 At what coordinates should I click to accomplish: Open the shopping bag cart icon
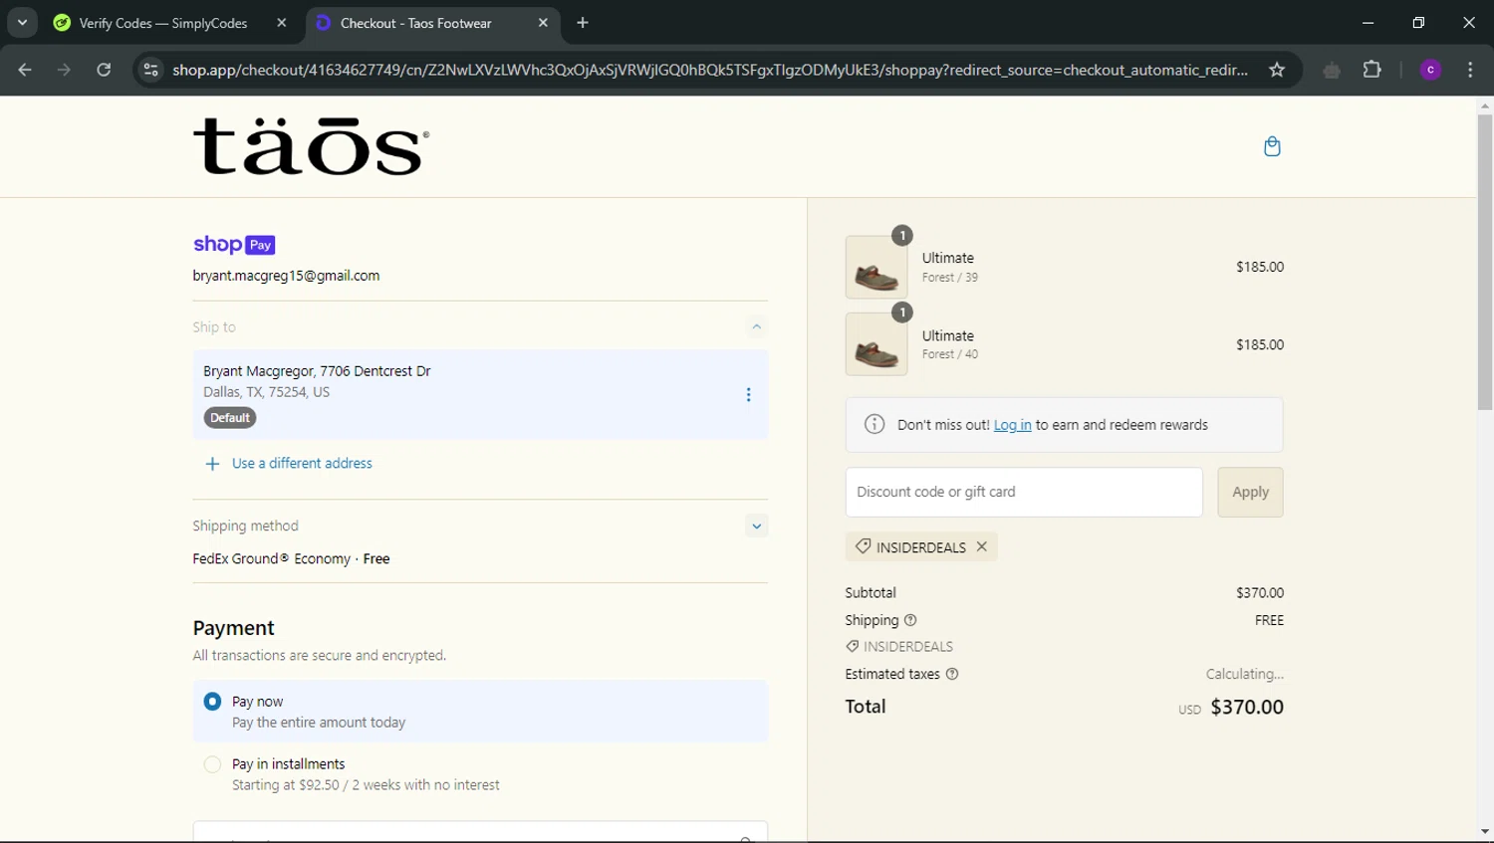pyautogui.click(x=1272, y=146)
